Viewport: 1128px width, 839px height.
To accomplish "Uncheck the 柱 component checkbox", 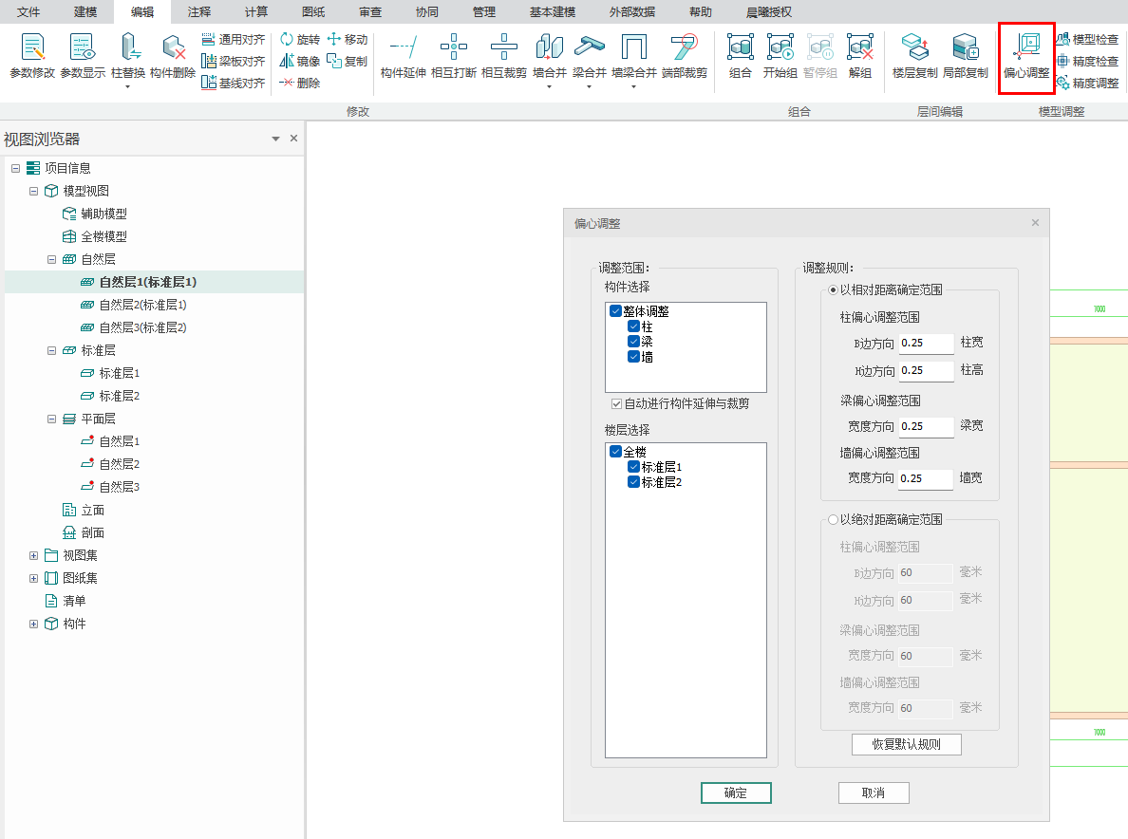I will click(x=634, y=326).
